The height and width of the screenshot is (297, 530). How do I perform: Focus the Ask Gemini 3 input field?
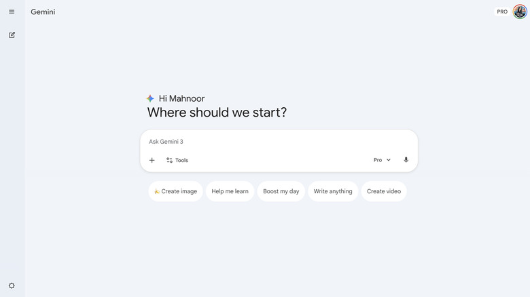(x=272, y=142)
